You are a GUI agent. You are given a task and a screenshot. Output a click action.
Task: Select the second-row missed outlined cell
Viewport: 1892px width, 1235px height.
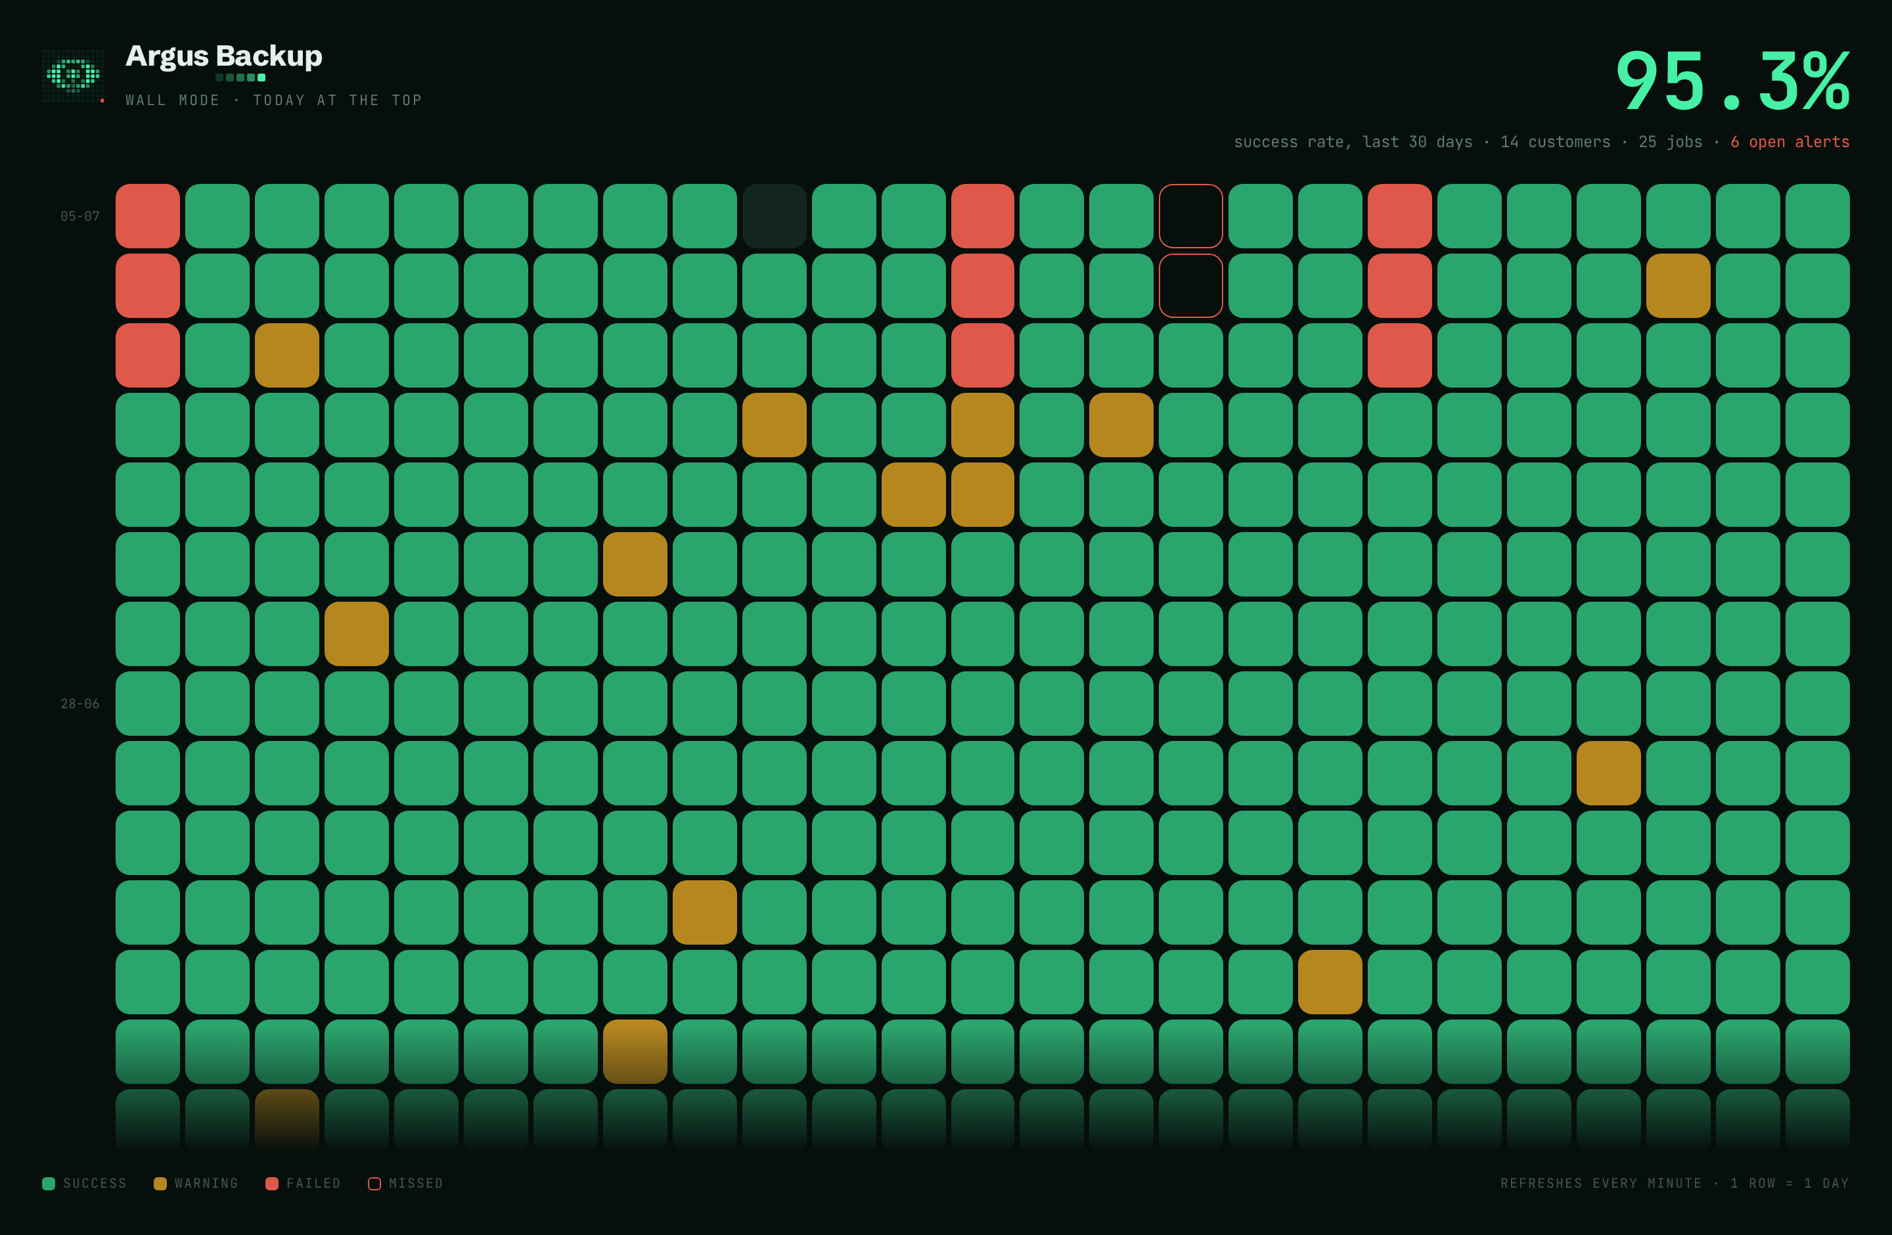[1191, 285]
